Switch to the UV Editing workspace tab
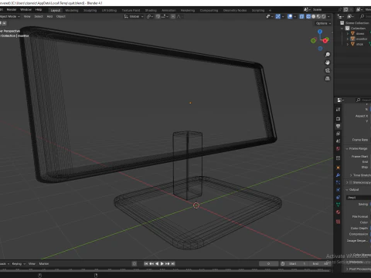This screenshot has height=278, width=371. [x=109, y=10]
